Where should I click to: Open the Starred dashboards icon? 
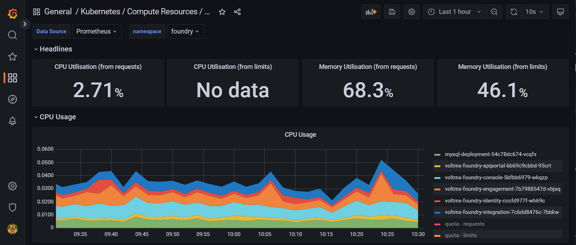pos(12,56)
